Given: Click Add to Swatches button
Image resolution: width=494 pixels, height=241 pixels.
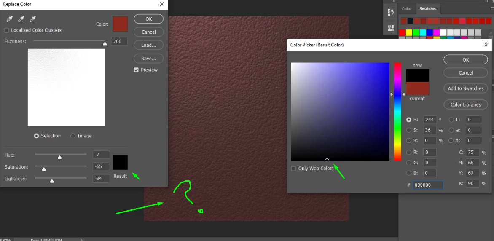Looking at the screenshot, I should 466,88.
